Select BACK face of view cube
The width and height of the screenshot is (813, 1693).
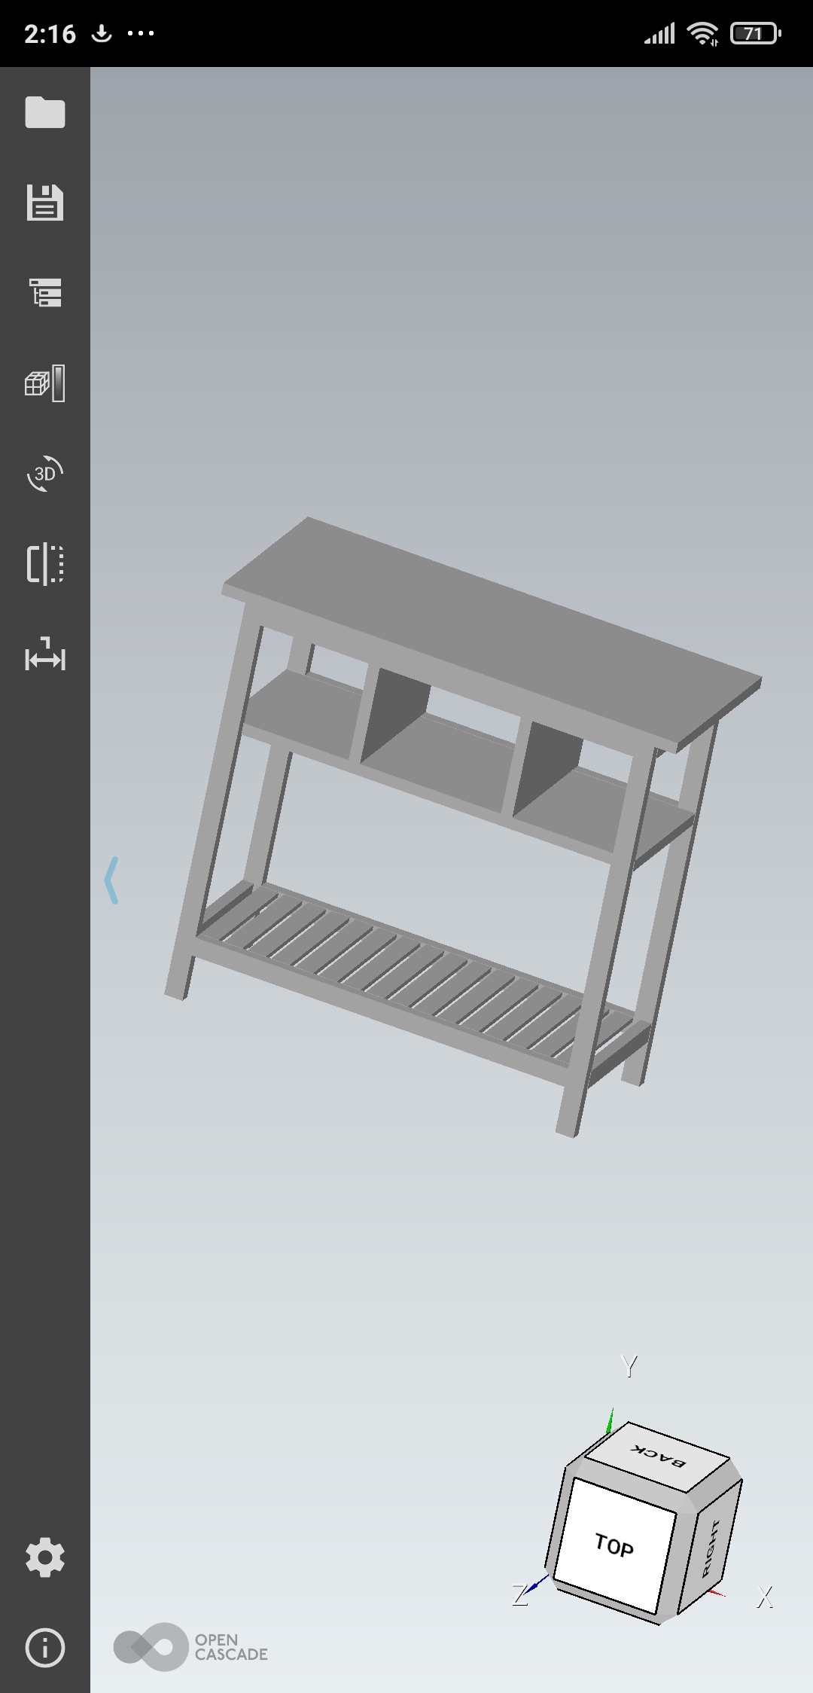[x=658, y=1455]
